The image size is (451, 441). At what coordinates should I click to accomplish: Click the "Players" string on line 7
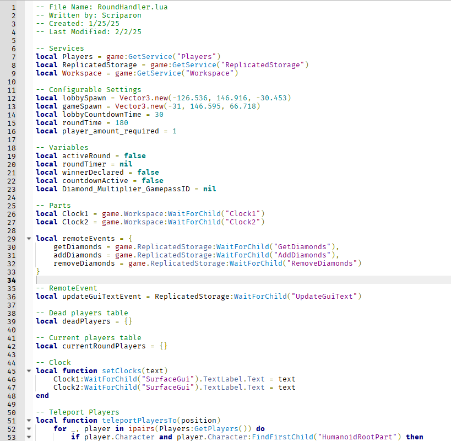tap(197, 57)
